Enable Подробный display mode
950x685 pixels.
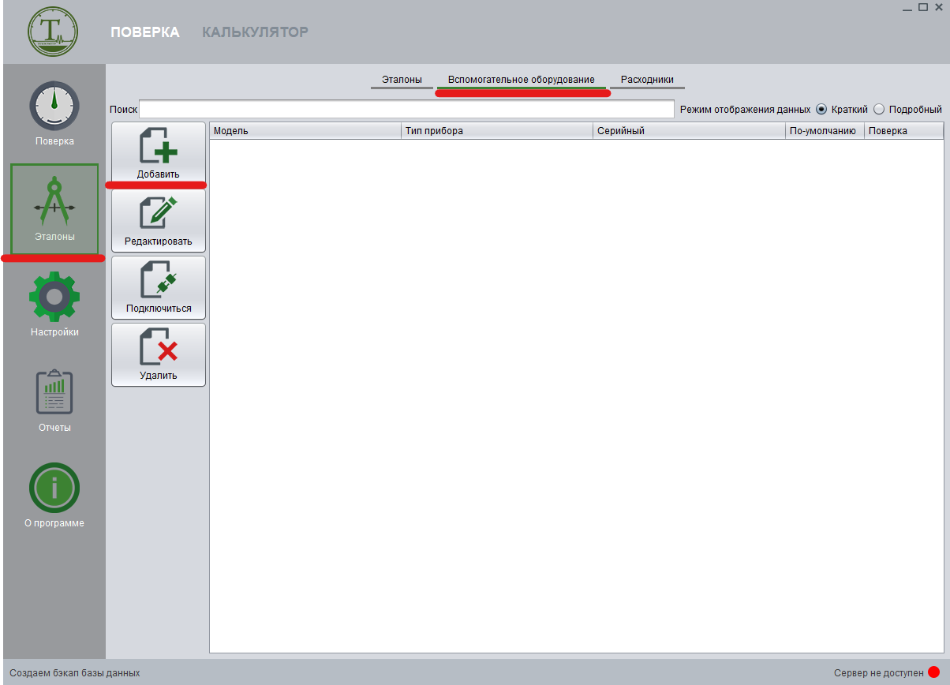coord(878,109)
